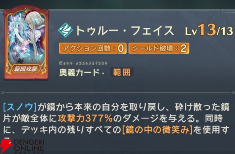Click the Lv13/13 level indicator
Screen dimensions: 235x154
(209, 30)
